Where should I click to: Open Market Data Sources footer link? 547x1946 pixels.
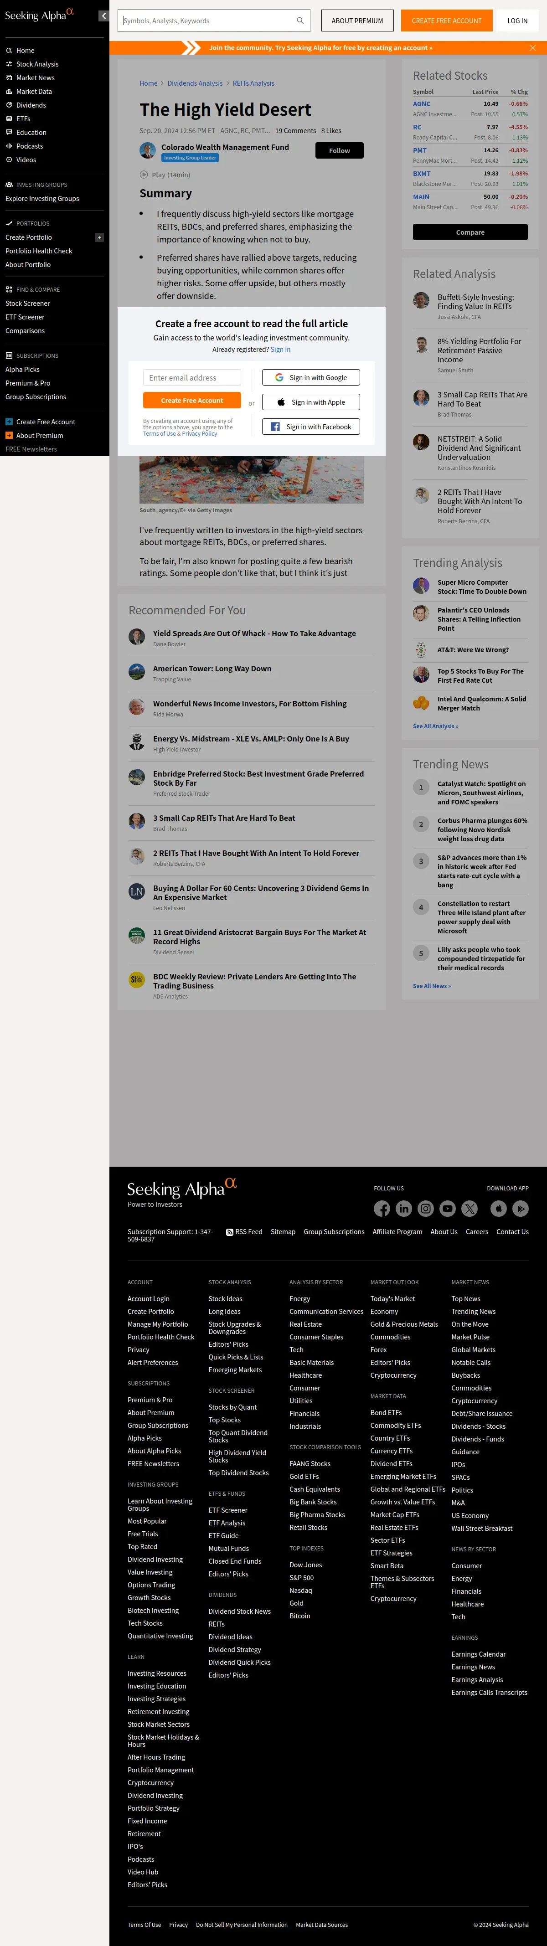point(322,1925)
